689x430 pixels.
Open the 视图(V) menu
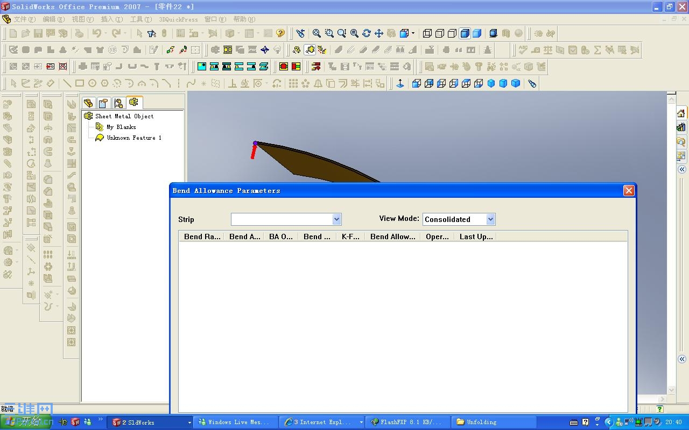(82, 19)
